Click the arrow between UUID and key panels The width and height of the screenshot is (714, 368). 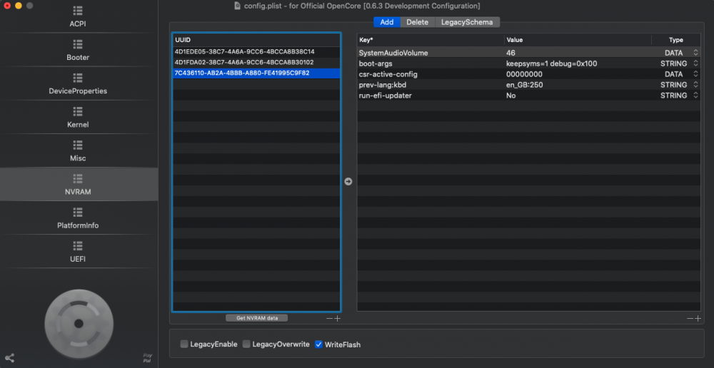[x=348, y=182]
